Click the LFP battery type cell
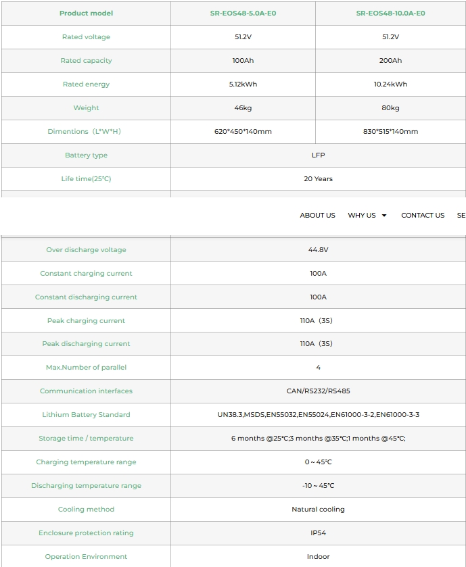 coord(318,155)
